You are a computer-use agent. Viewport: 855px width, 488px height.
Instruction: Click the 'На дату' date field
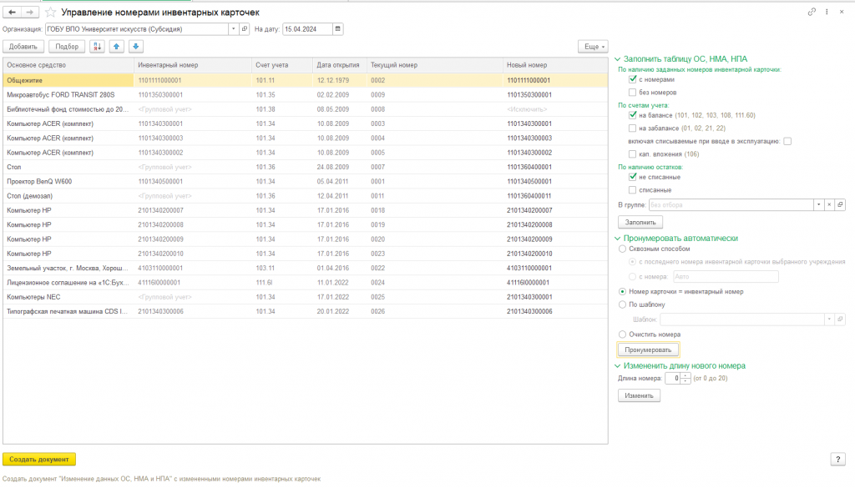point(307,29)
